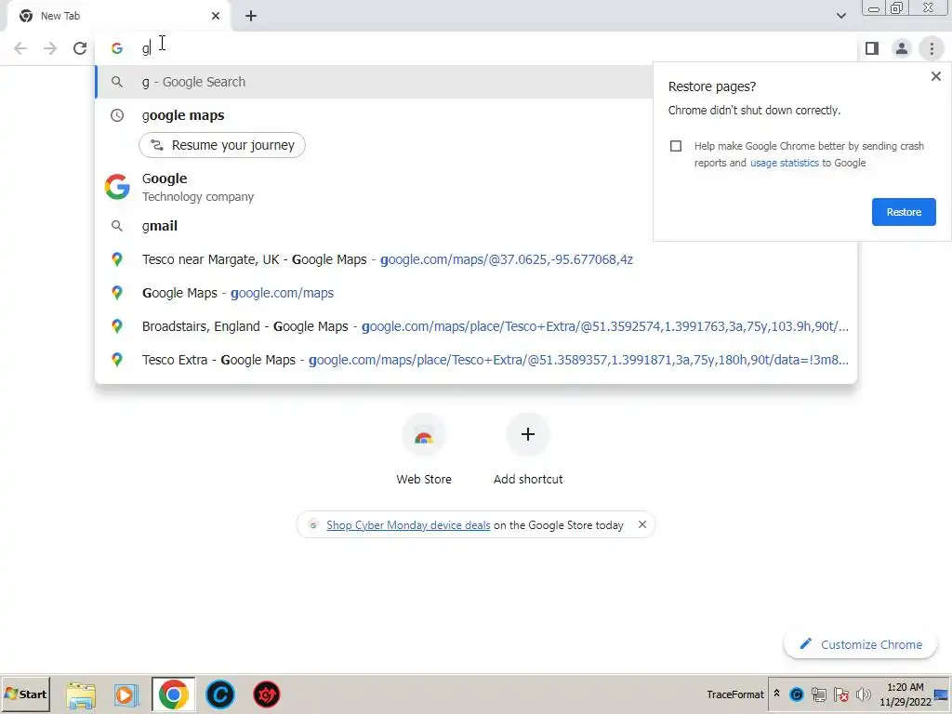
Task: Open Windows Explorer from the taskbar
Action: coord(81,694)
